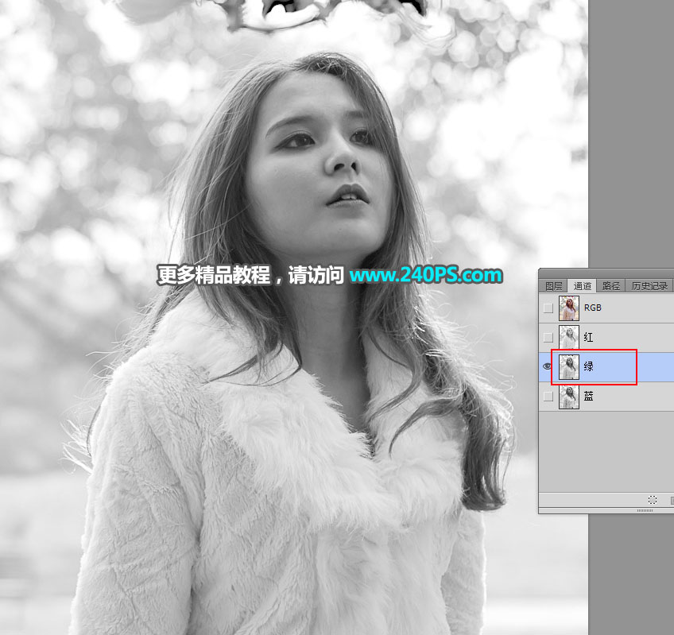Click the RGB channel color thumbnail
The image size is (674, 635).
569,308
